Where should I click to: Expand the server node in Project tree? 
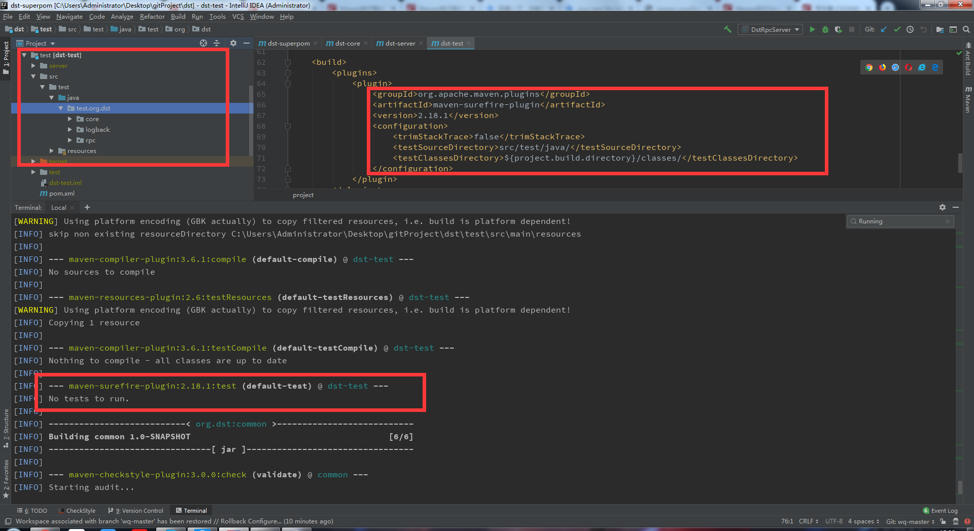pos(33,65)
